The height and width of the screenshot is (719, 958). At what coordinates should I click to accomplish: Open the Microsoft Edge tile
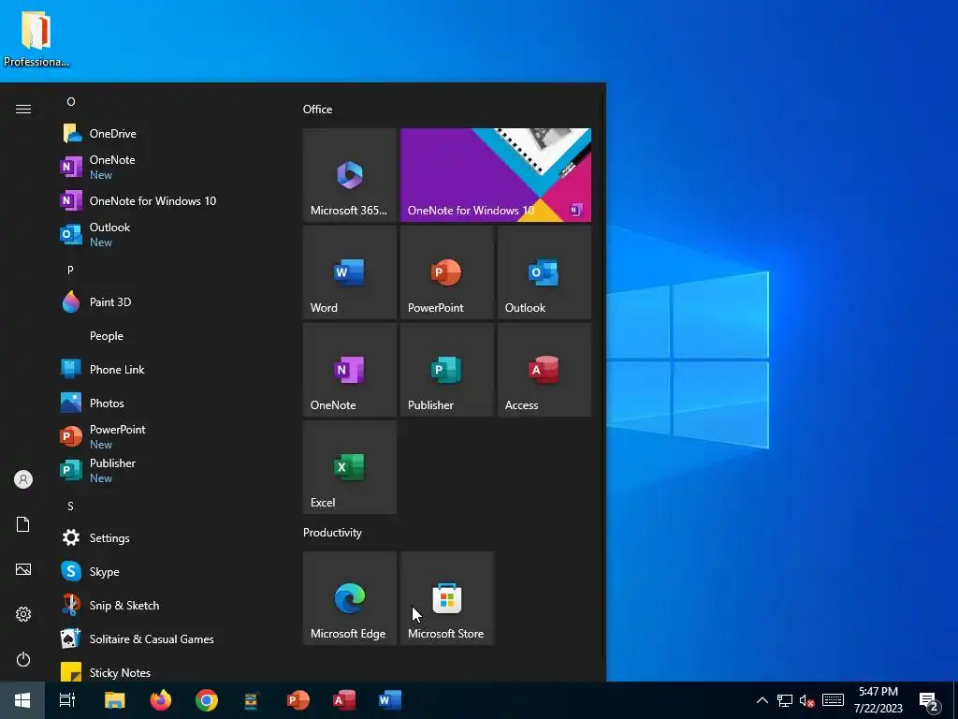[350, 598]
